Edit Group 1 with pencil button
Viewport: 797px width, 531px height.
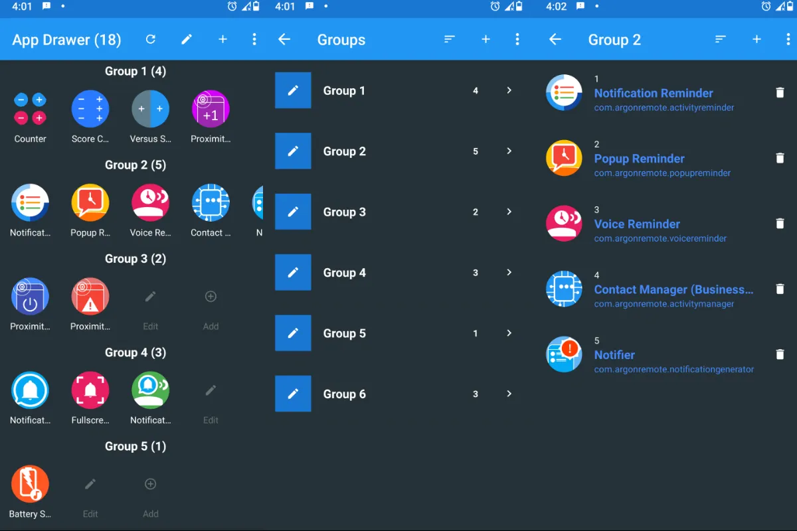[293, 90]
